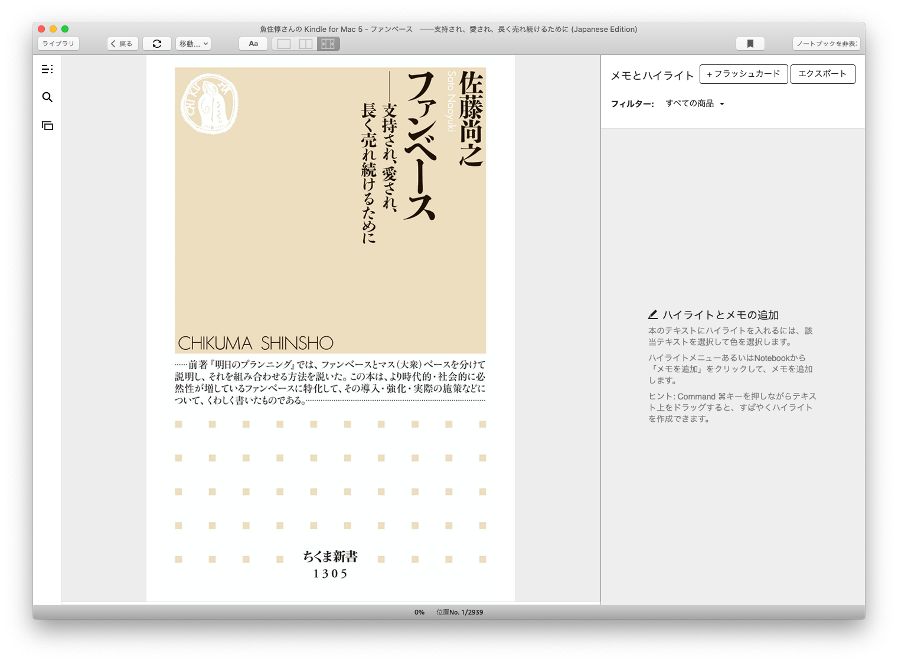Add a bookmark with the bookmark icon
This screenshot has width=898, height=663.
point(750,44)
